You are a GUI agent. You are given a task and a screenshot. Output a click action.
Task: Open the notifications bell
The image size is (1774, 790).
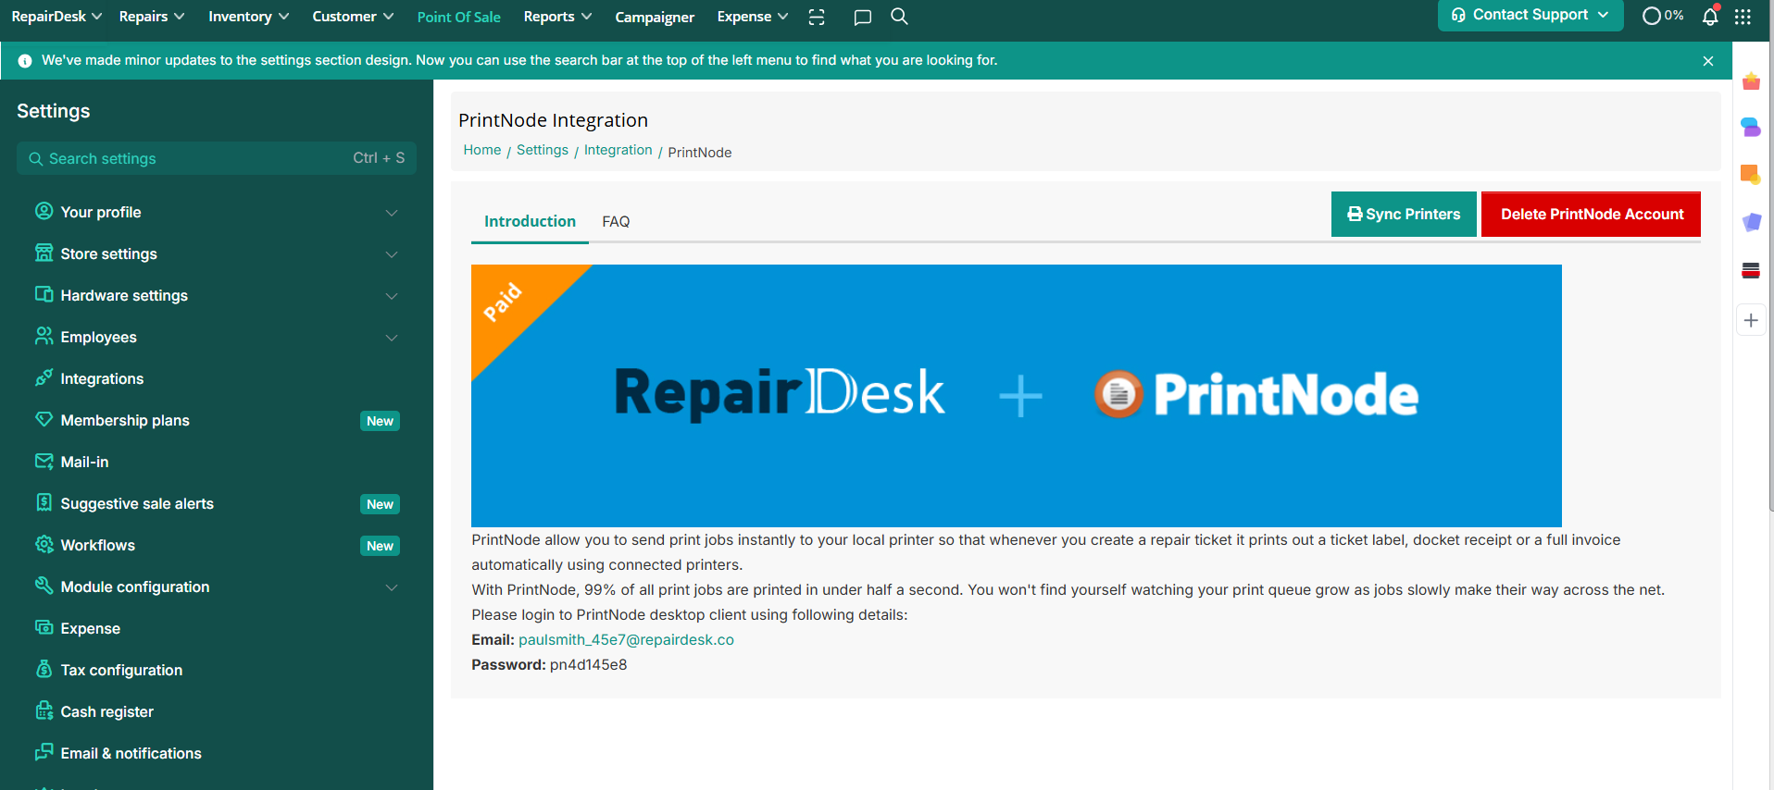pos(1710,16)
